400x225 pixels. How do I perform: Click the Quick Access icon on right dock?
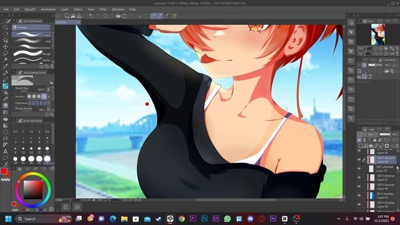click(351, 22)
